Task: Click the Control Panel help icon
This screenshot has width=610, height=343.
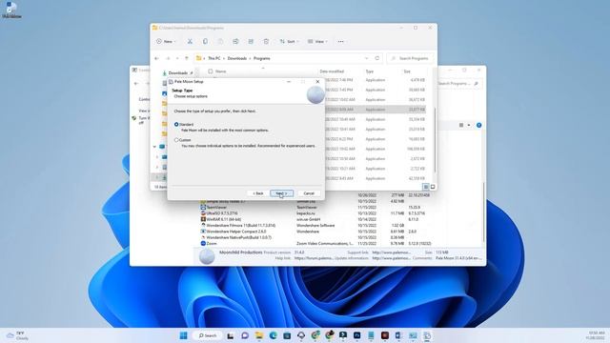Action: [478, 125]
